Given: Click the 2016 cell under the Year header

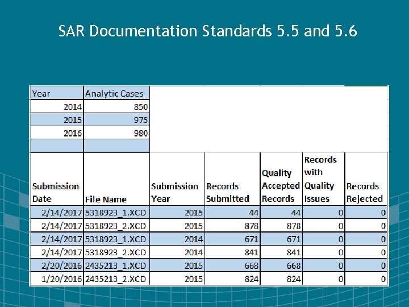Looking at the screenshot, I should pyautogui.click(x=57, y=133).
